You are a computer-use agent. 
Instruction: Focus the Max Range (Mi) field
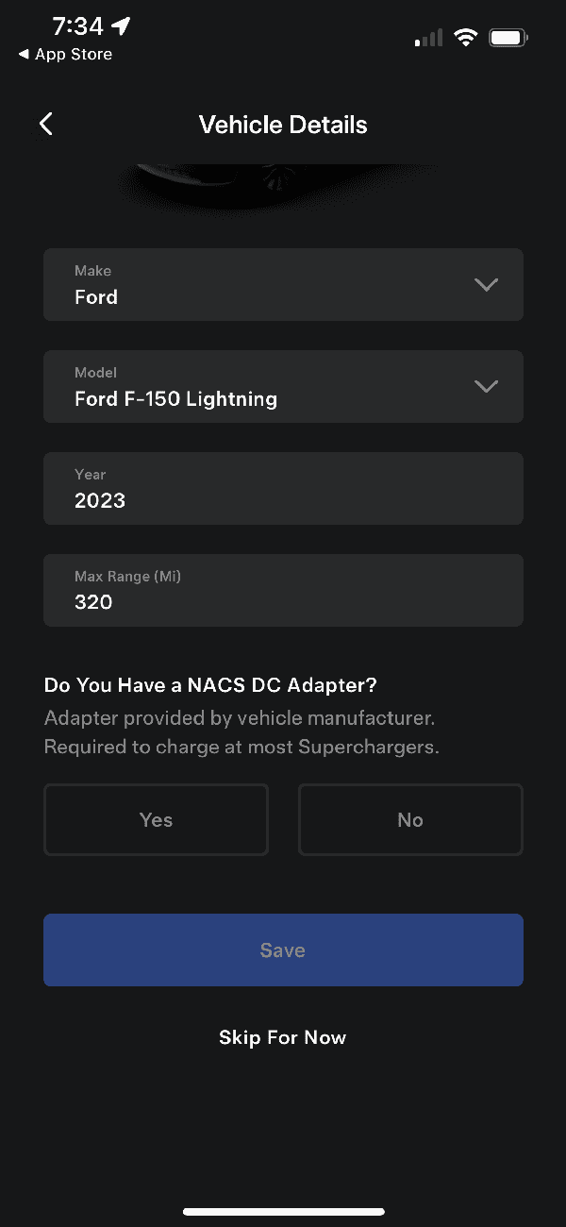(283, 591)
